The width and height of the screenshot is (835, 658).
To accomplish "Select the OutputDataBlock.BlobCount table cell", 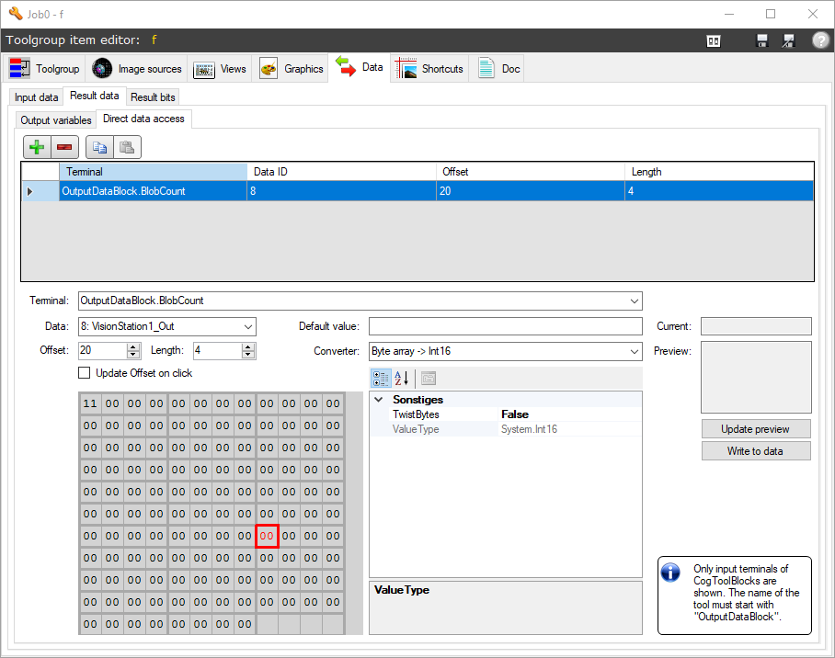I will click(153, 191).
